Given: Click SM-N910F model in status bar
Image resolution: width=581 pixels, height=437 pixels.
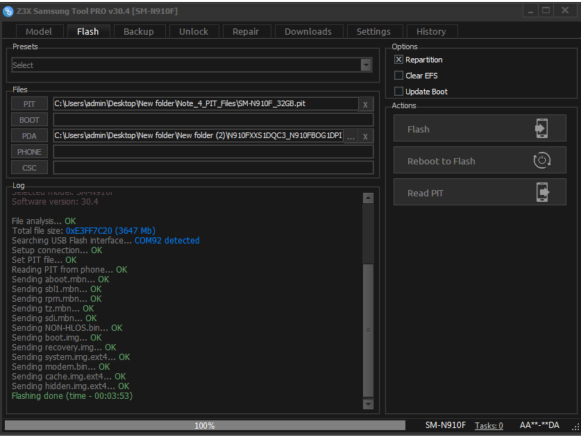Looking at the screenshot, I should 446,425.
